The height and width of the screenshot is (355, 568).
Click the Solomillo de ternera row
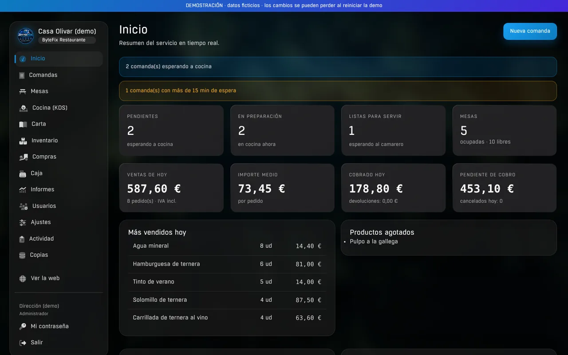click(227, 300)
